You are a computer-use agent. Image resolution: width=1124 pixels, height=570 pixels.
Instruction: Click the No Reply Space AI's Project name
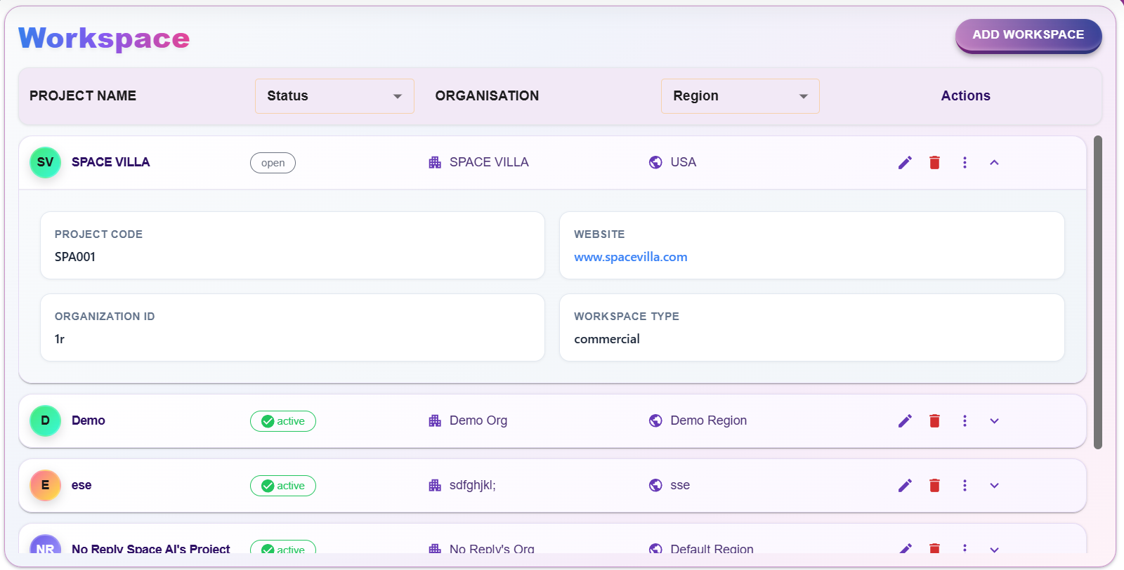(150, 548)
